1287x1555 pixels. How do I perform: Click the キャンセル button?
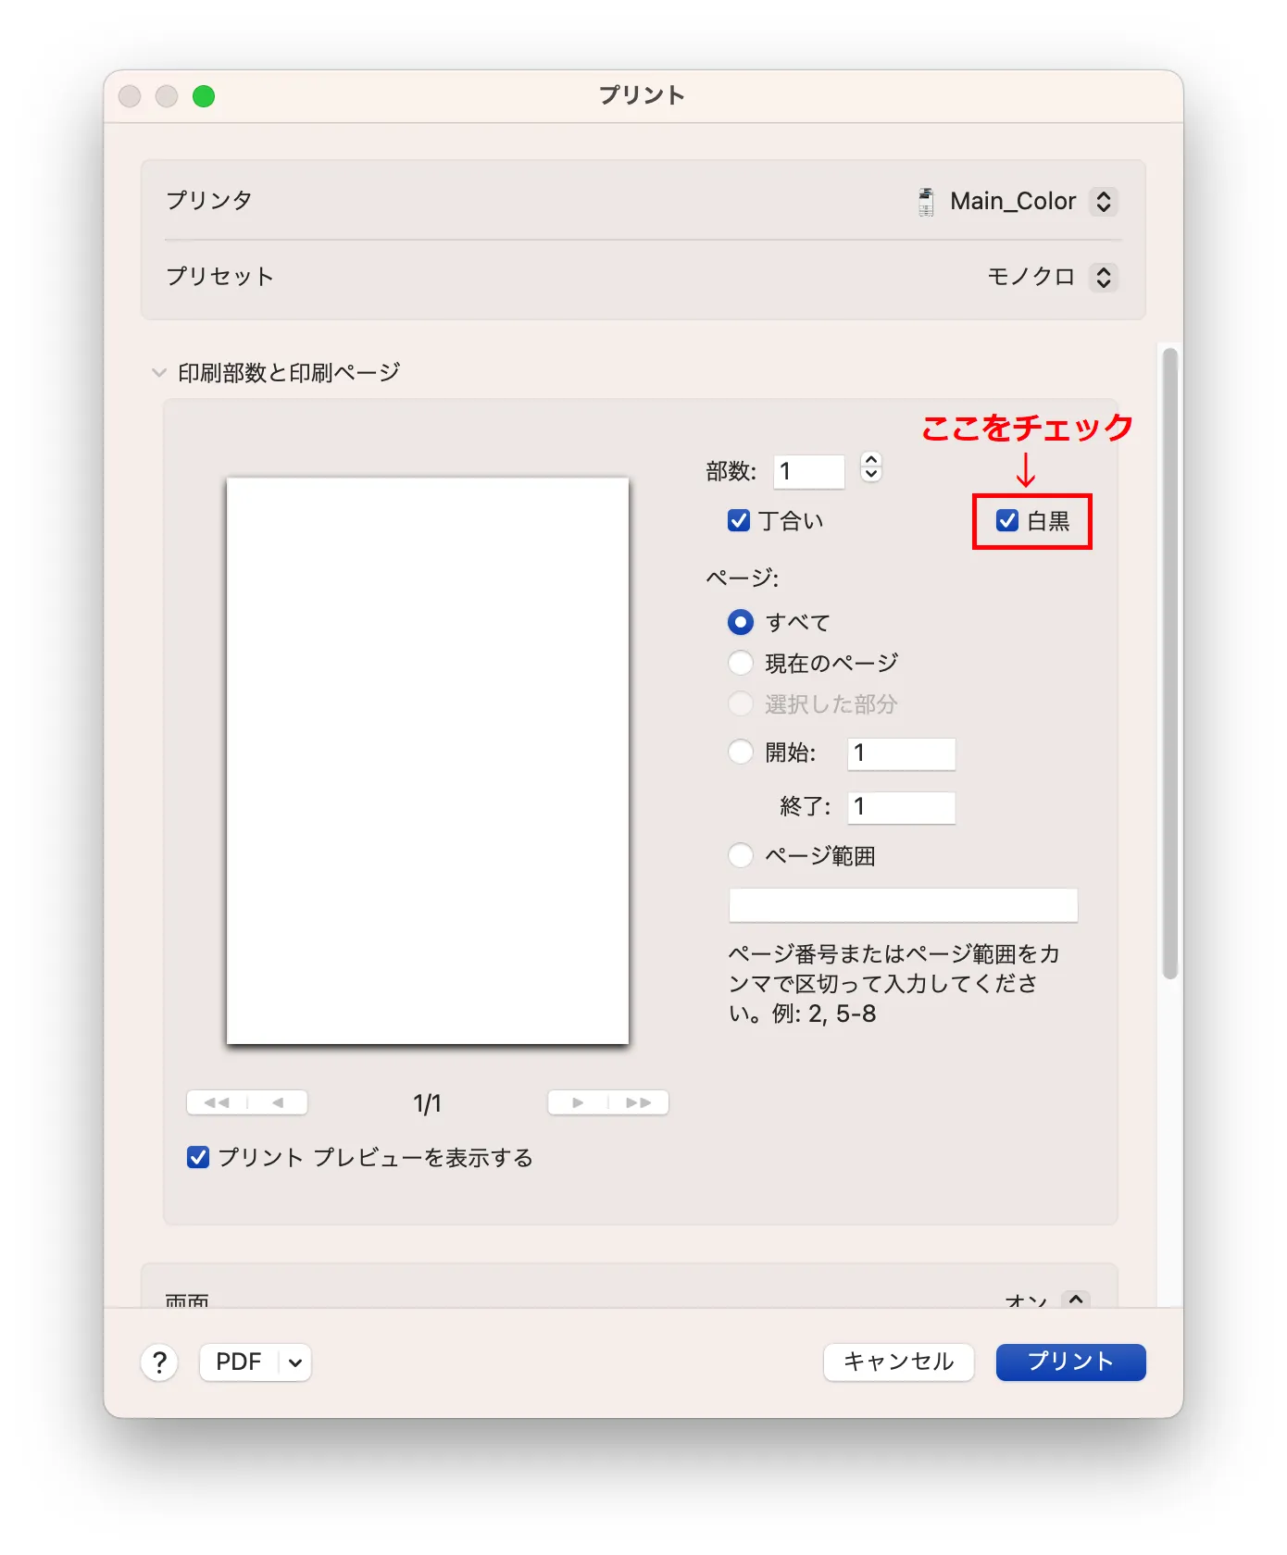[898, 1362]
